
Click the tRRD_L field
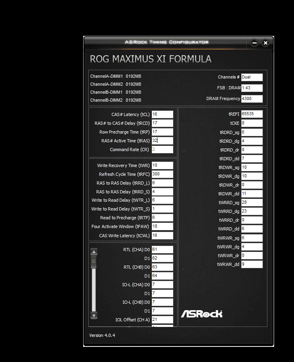pyautogui.click(x=162, y=183)
